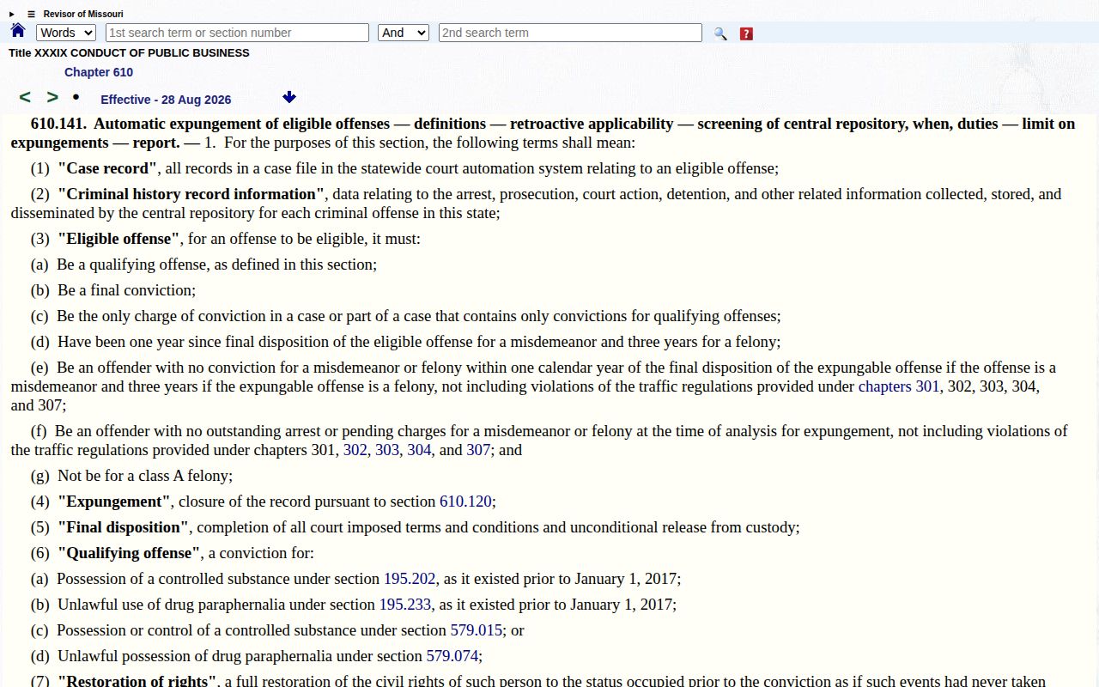This screenshot has width=1099, height=687.
Task: Open the 302 chapter link in paragraph (f)
Action: (355, 450)
